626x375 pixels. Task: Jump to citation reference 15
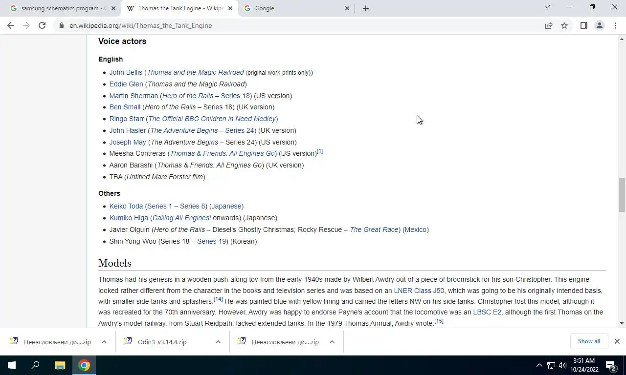point(439,321)
